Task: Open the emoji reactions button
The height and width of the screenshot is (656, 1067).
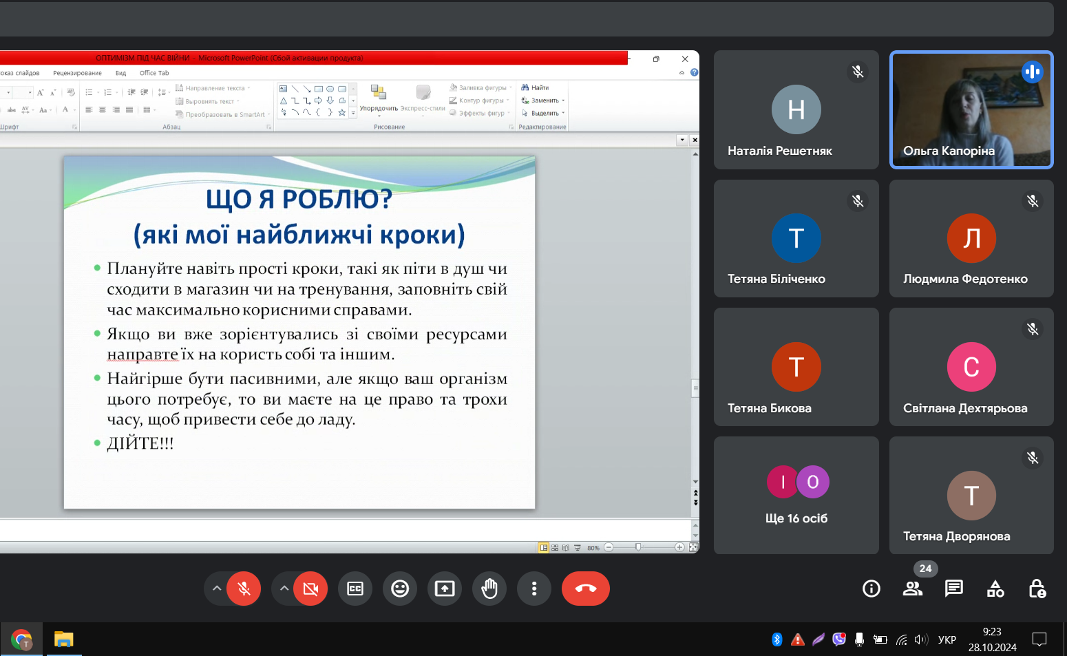Action: pos(400,589)
